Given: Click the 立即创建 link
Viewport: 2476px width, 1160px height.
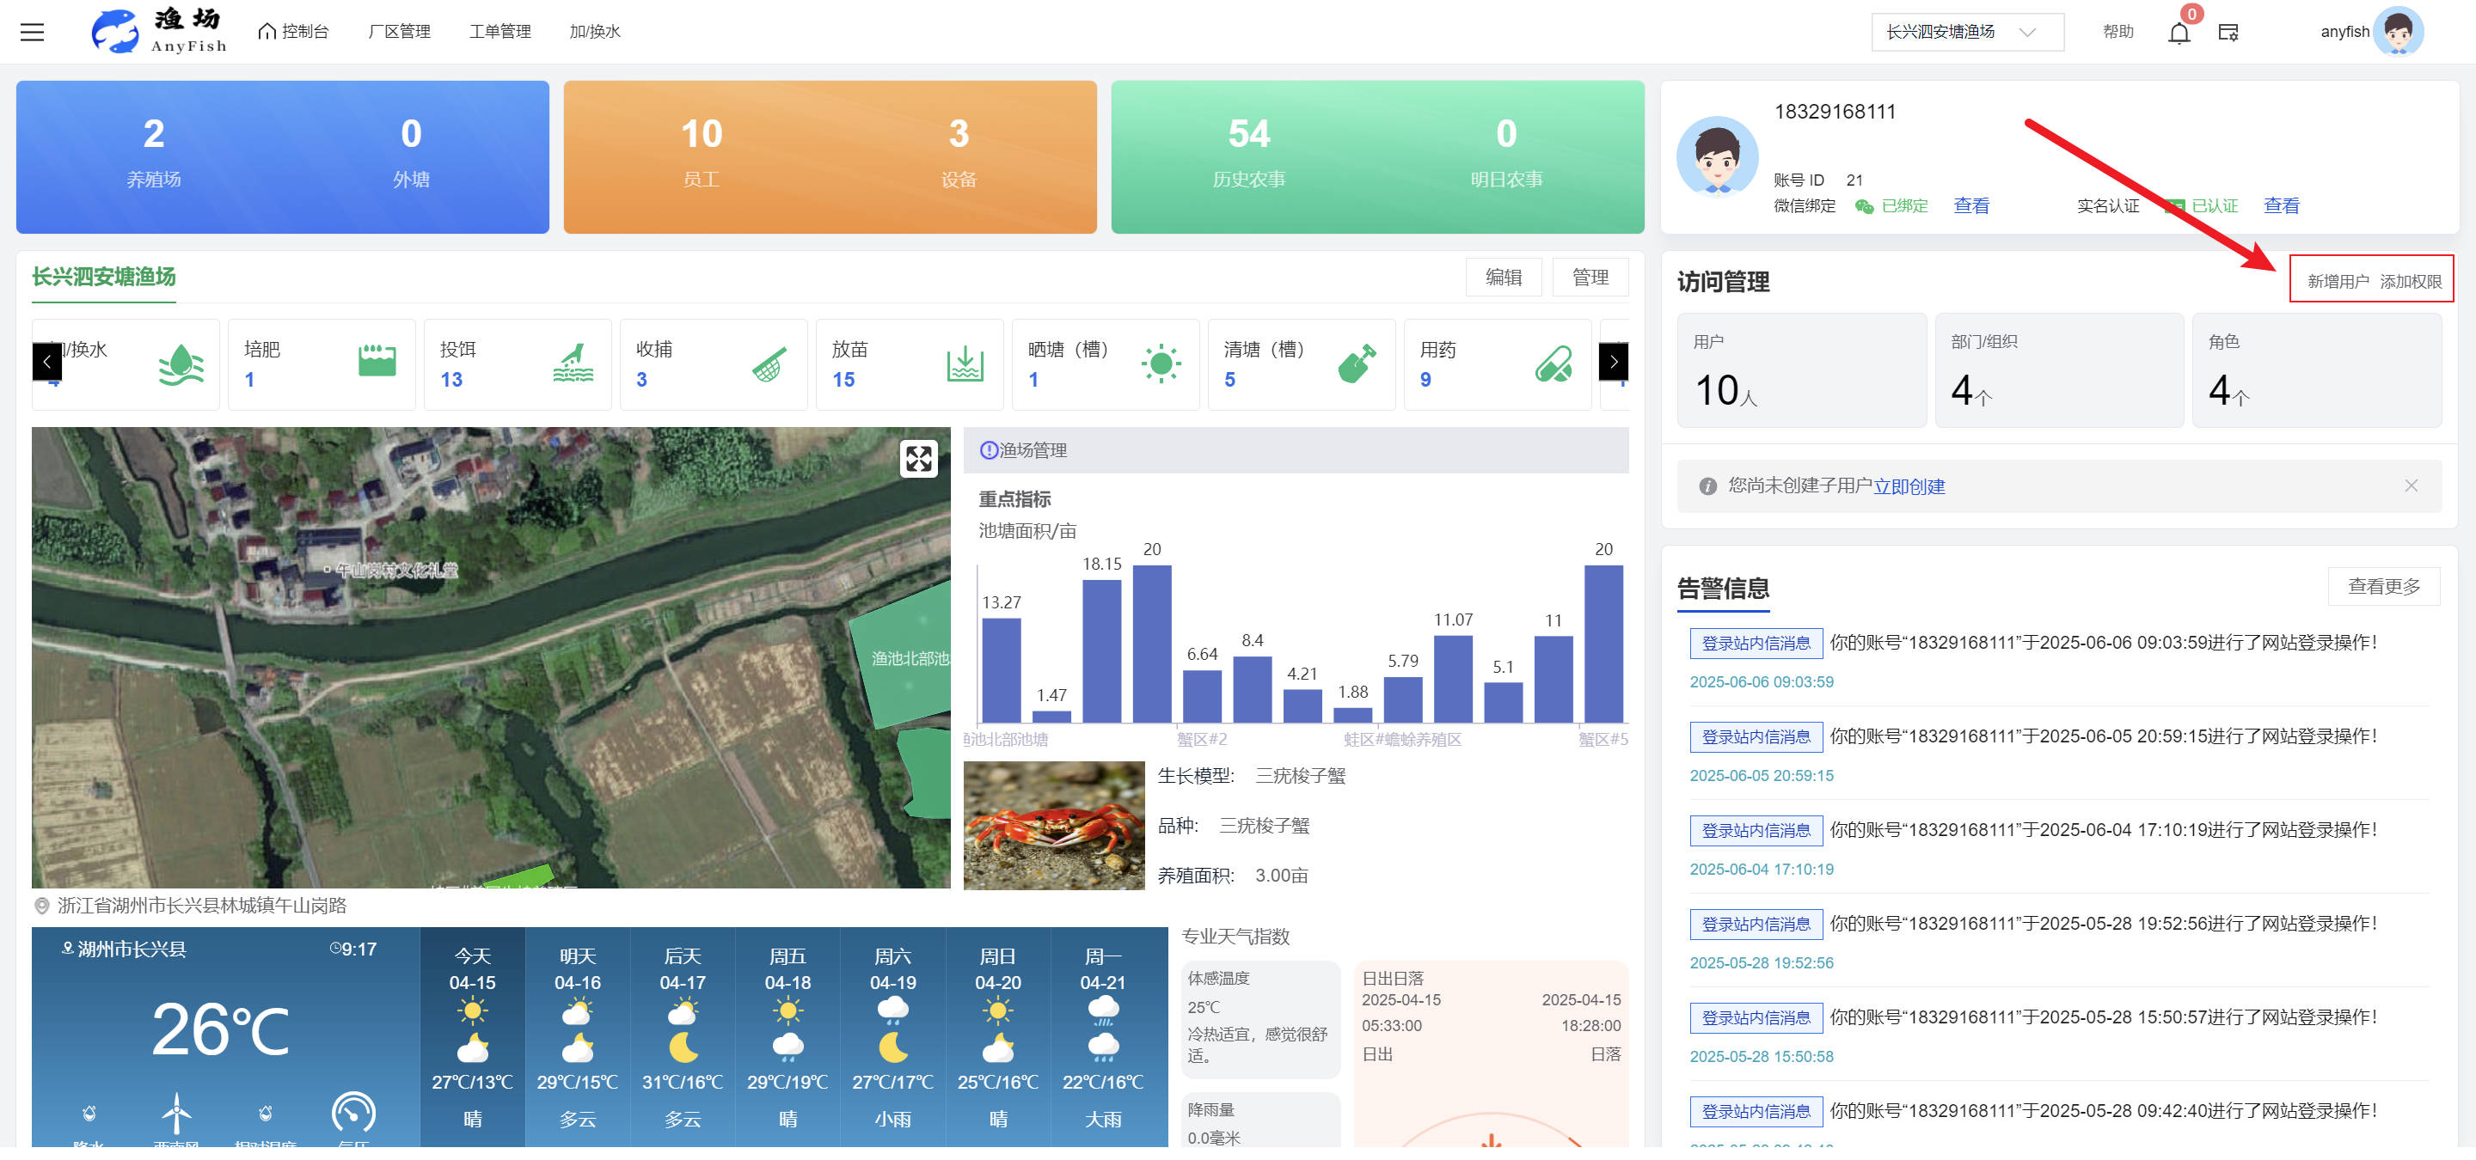Looking at the screenshot, I should (x=1908, y=487).
